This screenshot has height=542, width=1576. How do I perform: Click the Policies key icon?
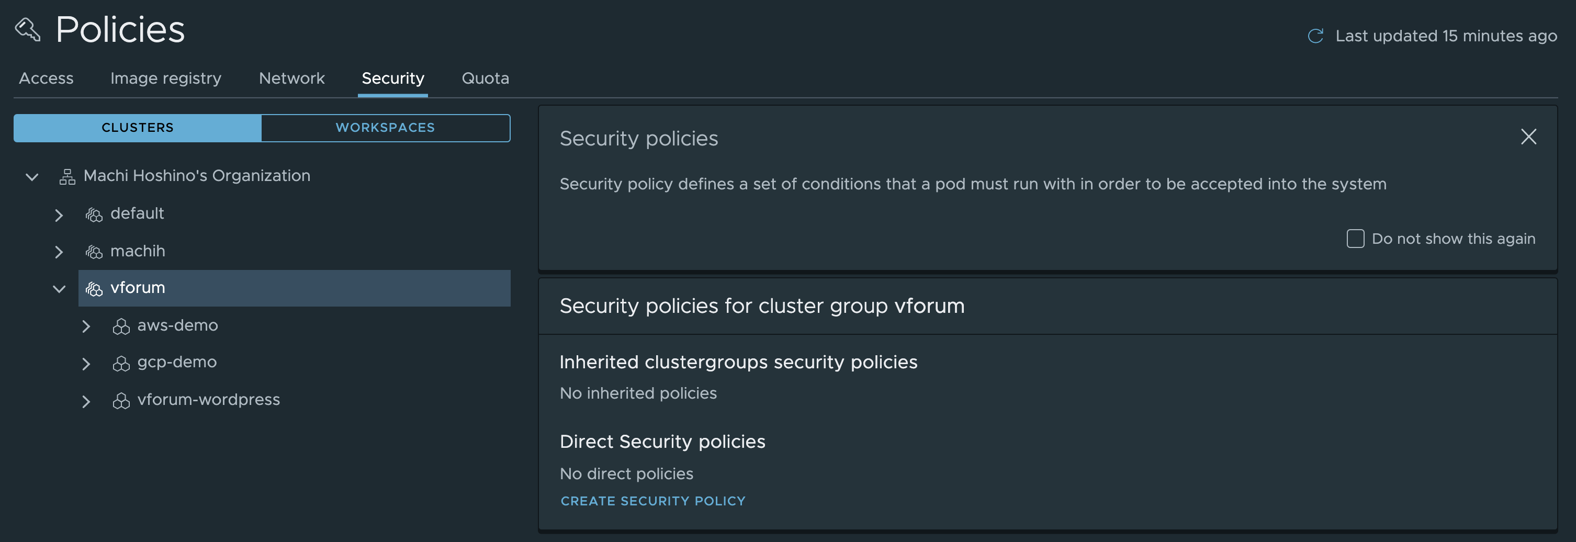point(28,29)
